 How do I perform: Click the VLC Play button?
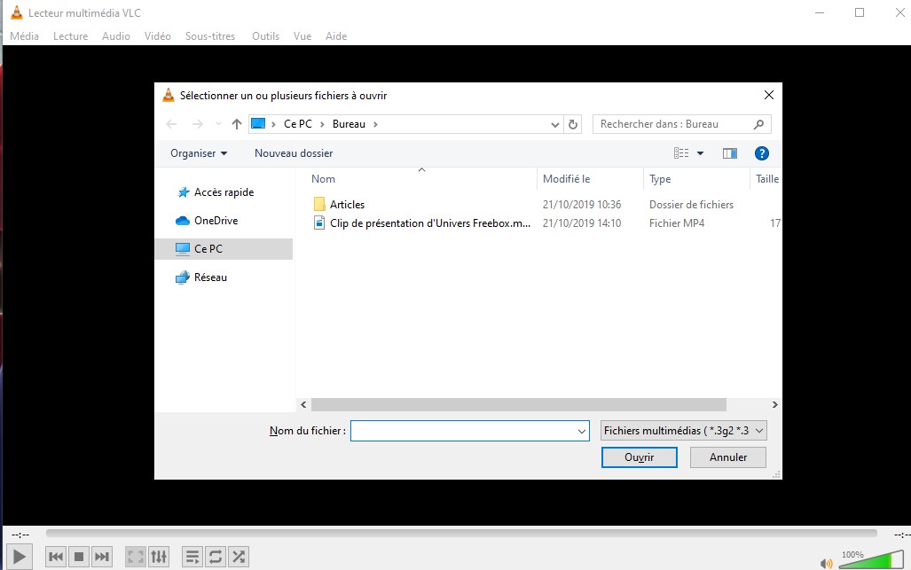click(17, 557)
